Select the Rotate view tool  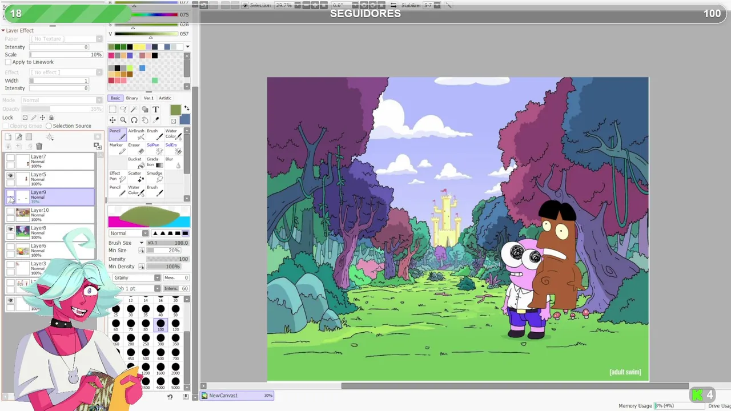click(x=134, y=120)
